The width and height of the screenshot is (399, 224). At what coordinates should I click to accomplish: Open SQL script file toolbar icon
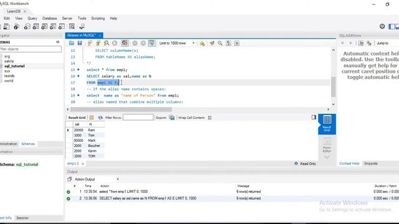pos(6,26)
